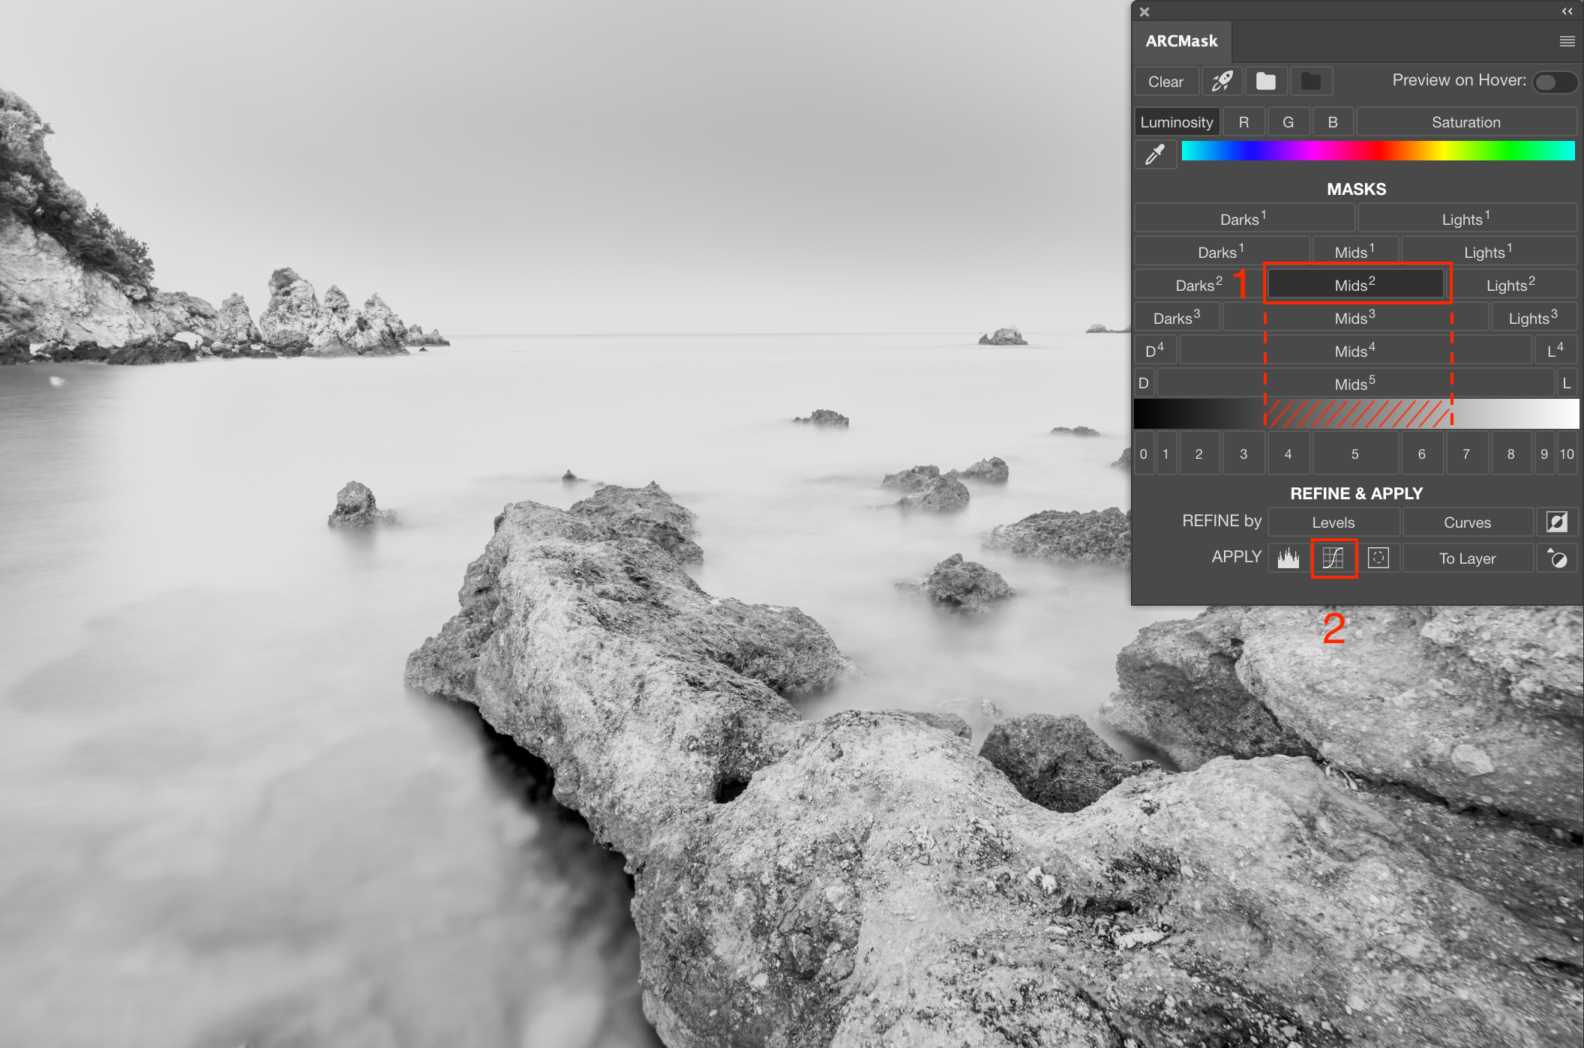Open the ARCMask panel flyout menu
1584x1048 pixels.
click(1567, 41)
